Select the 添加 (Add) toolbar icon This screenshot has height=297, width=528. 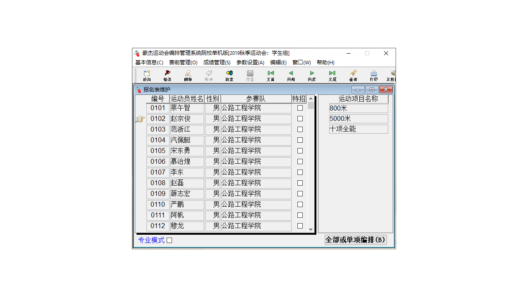click(146, 75)
